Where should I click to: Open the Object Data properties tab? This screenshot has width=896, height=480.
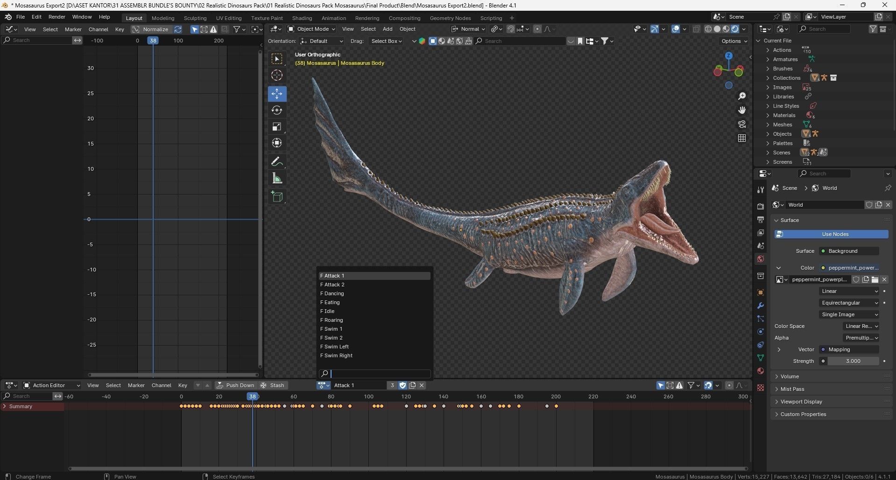point(761,358)
